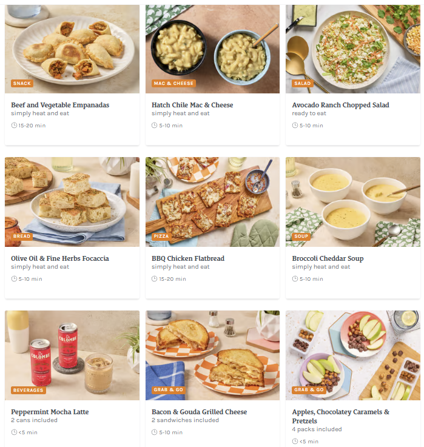Click clock icon under Avocado Ranch Chopped Salad
Viewport: 424px width, 447px height.
(x=295, y=125)
